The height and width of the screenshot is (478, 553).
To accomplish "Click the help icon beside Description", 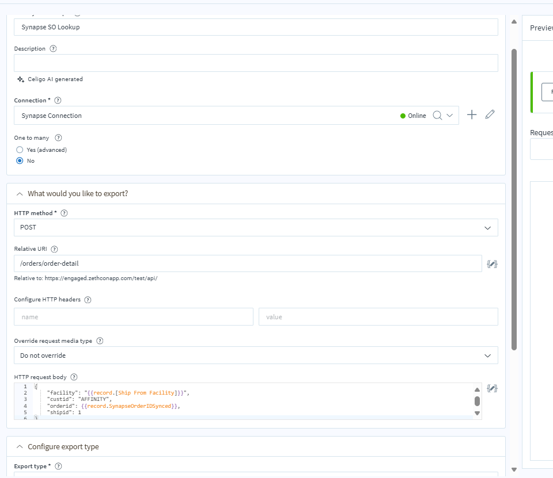I will (x=54, y=49).
